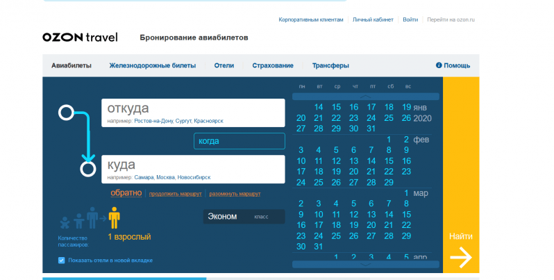
Task: Click the destination circle route marker
Action: tap(88, 169)
